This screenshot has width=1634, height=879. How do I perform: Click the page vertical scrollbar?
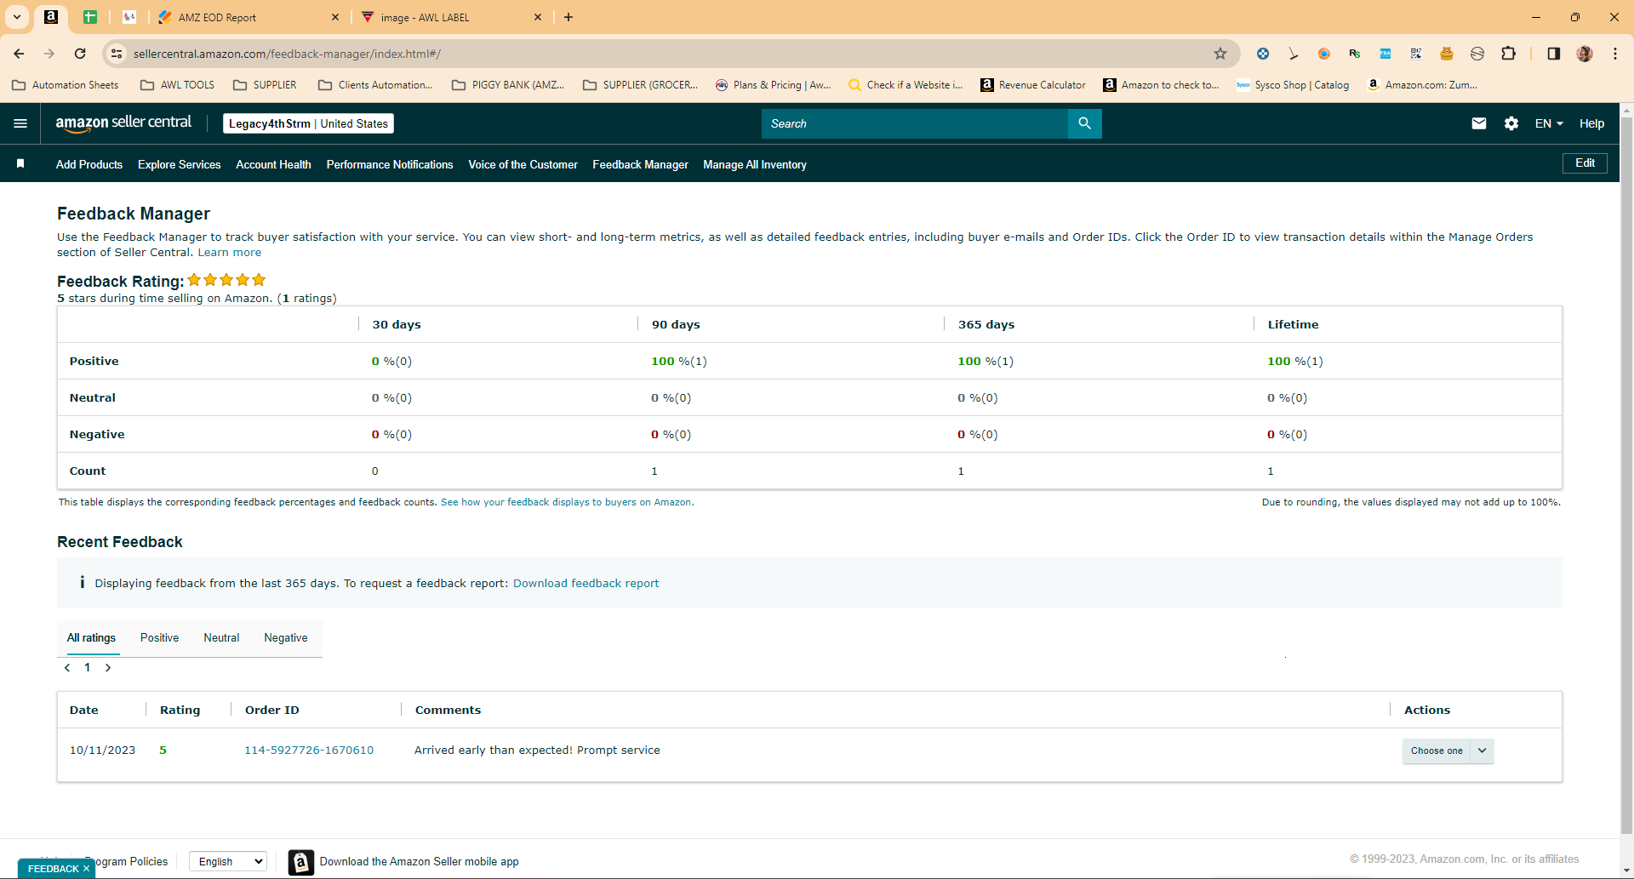(x=1626, y=477)
